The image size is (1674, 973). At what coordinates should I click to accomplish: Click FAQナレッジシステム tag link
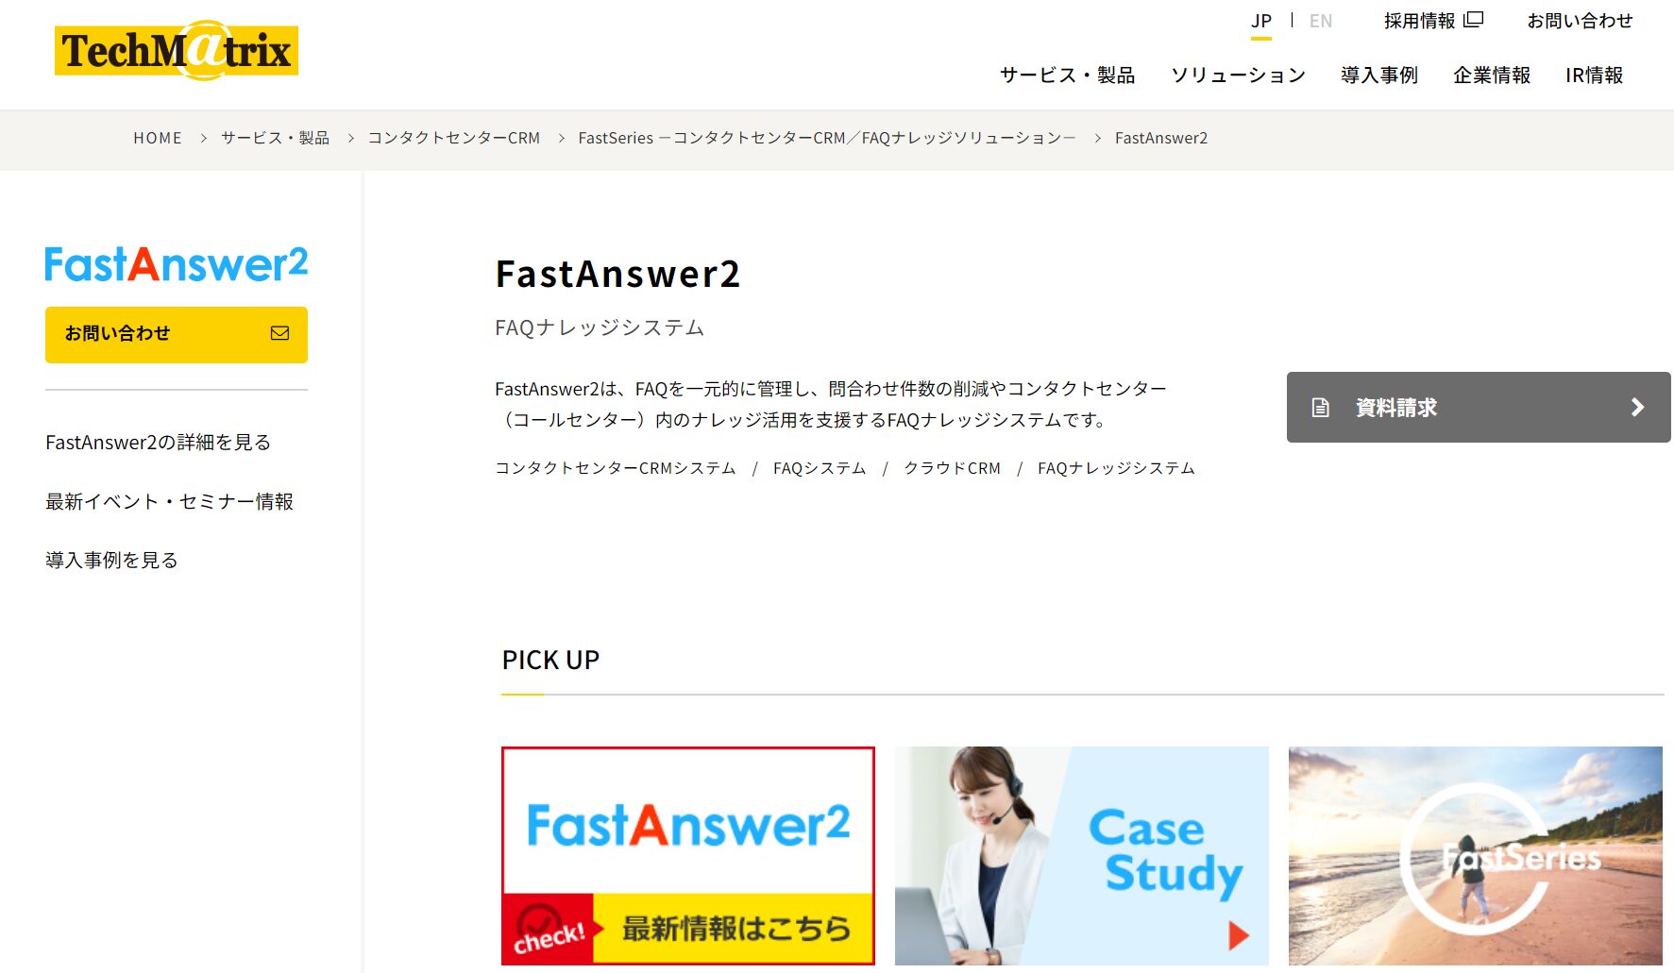[1117, 468]
